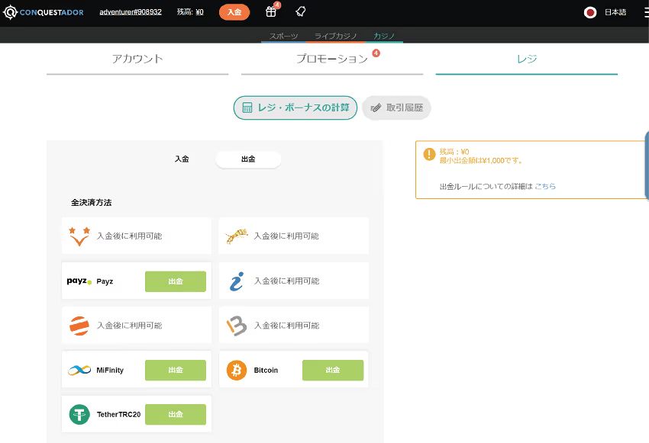
Task: Click the Japanese flag language icon
Action: point(589,12)
